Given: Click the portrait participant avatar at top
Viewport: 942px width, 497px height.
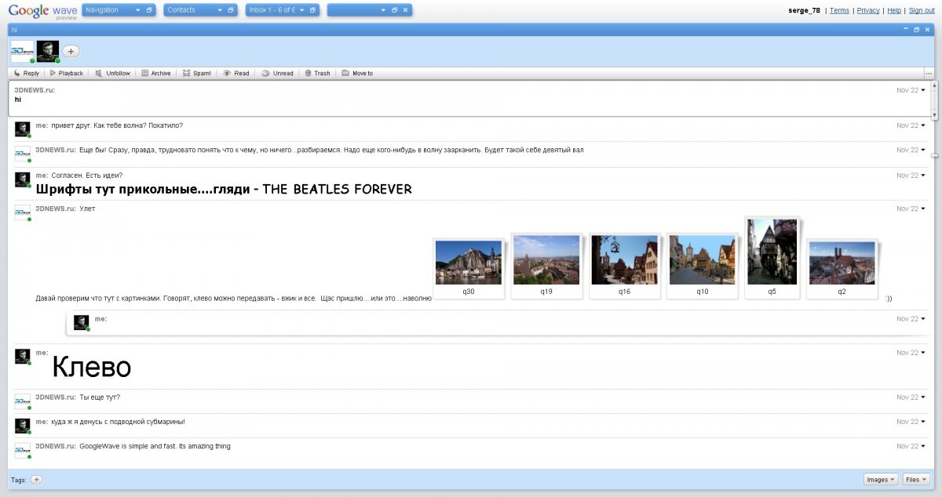Looking at the screenshot, I should (47, 51).
